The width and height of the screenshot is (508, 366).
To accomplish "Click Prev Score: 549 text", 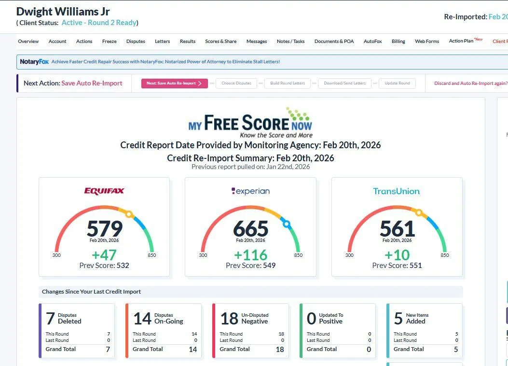I will (250, 266).
